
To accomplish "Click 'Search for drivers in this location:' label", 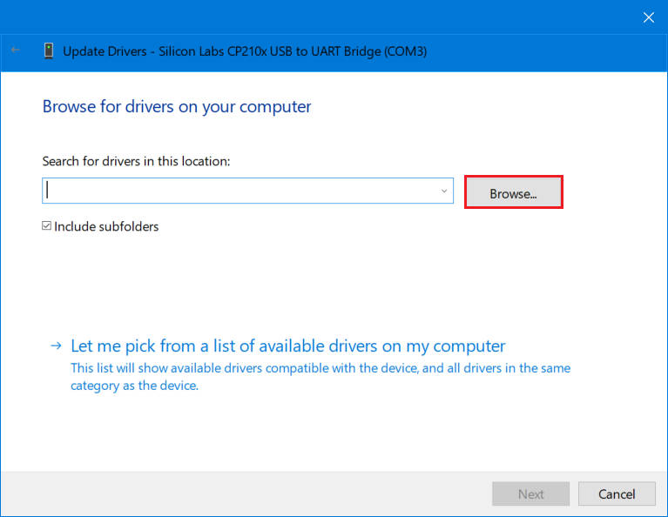I will point(136,161).
